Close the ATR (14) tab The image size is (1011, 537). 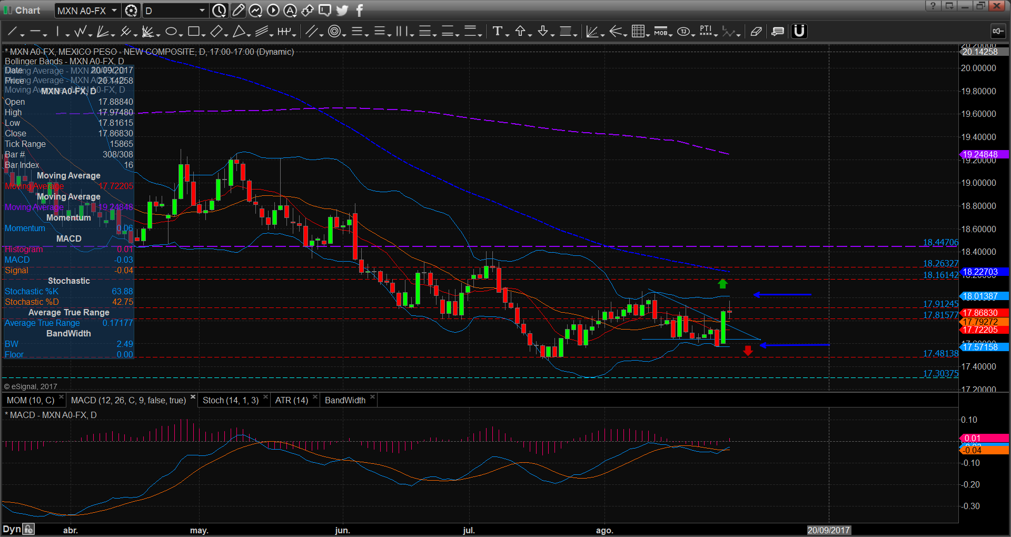tap(315, 397)
